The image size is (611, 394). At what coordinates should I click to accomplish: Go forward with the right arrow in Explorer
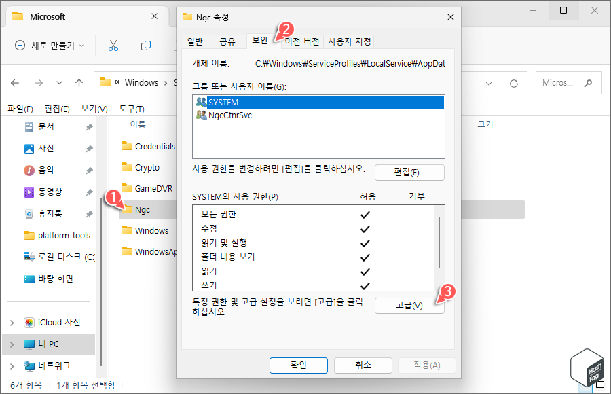39,83
